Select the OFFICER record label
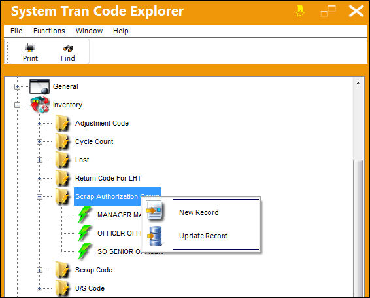Viewport: 370px width, 298px height. pyautogui.click(x=119, y=233)
